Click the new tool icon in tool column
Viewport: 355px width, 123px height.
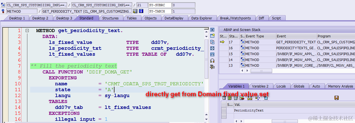213,36
